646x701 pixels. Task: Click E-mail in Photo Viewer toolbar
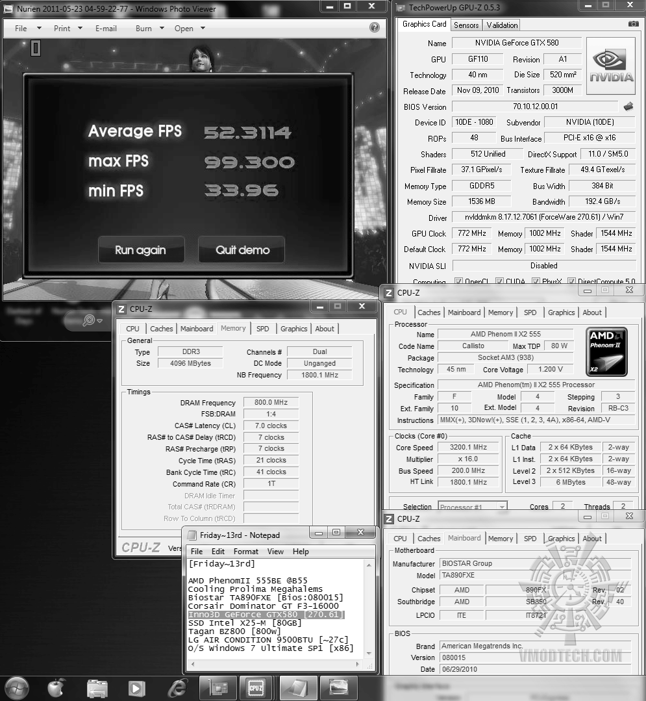coord(106,28)
